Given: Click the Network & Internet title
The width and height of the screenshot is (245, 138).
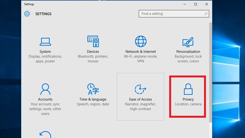Looking at the screenshot, I should pos(140,52).
